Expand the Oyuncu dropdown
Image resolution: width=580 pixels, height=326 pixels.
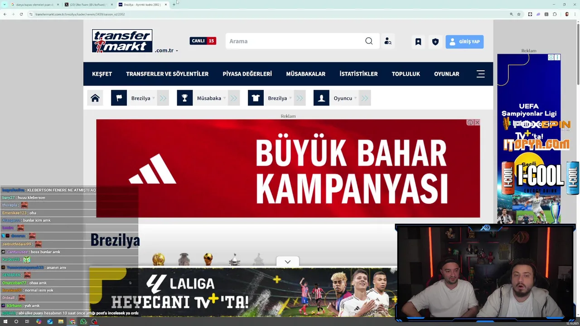click(356, 98)
